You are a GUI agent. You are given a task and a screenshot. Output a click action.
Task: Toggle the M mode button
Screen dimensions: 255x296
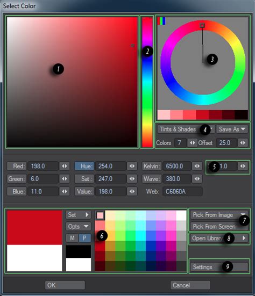click(x=72, y=238)
